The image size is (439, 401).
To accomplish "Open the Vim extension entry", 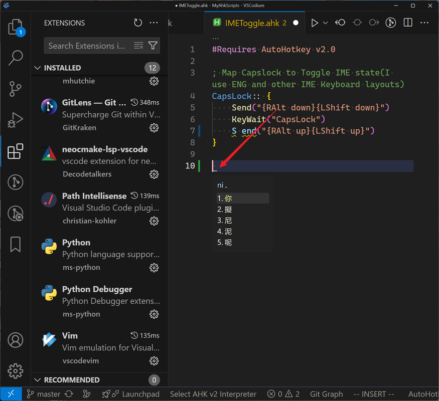I will 99,348.
